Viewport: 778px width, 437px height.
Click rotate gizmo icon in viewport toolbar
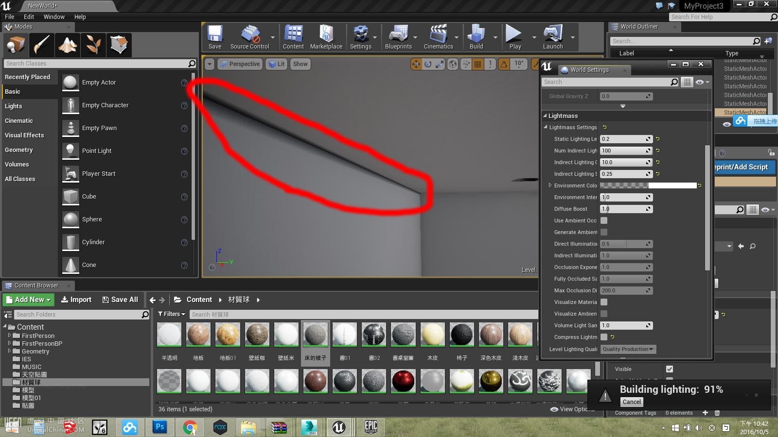point(428,64)
